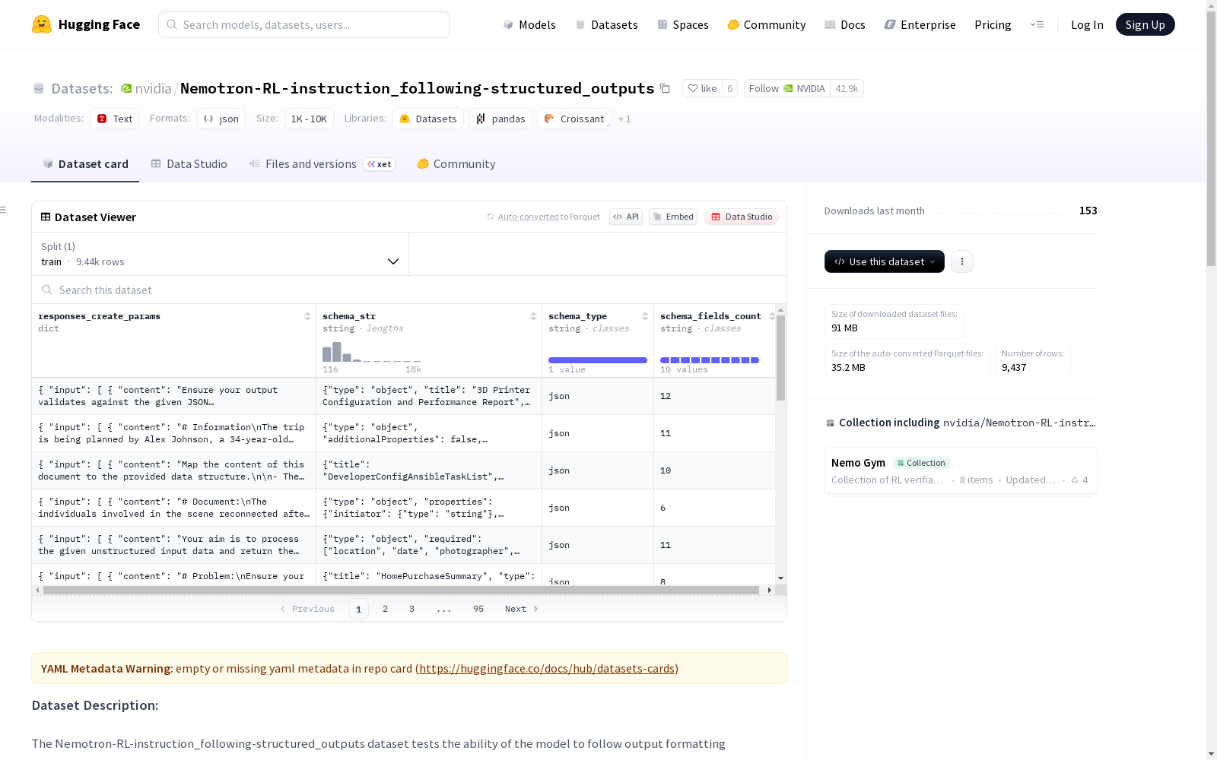Copy dataset name with the copy icon
Image resolution: width=1217 pixels, height=760 pixels.
[x=665, y=88]
